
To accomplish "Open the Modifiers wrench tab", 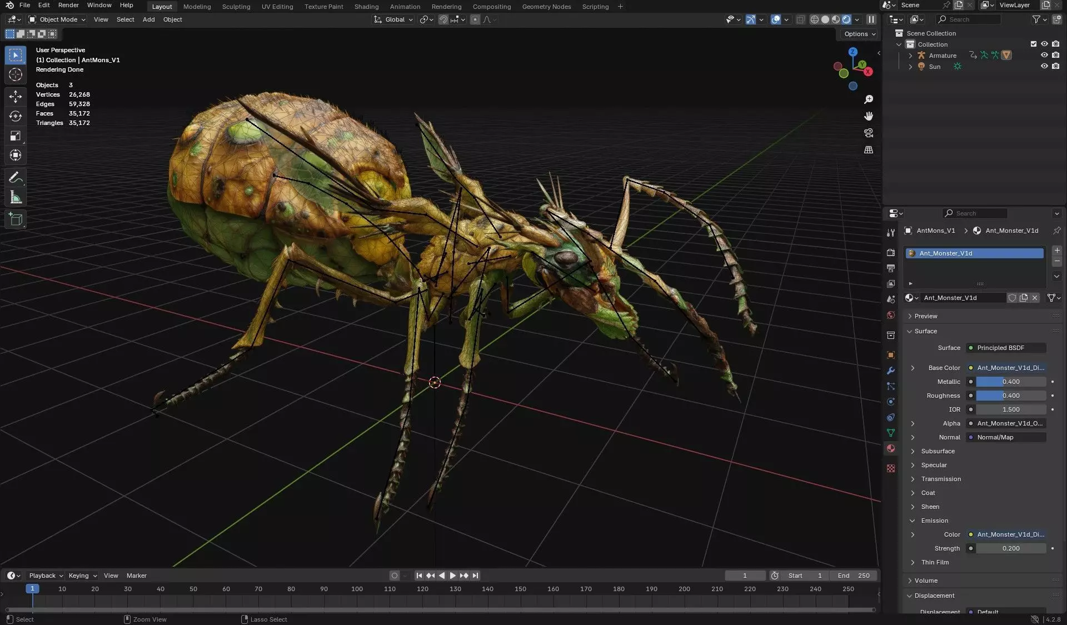I will click(x=891, y=371).
